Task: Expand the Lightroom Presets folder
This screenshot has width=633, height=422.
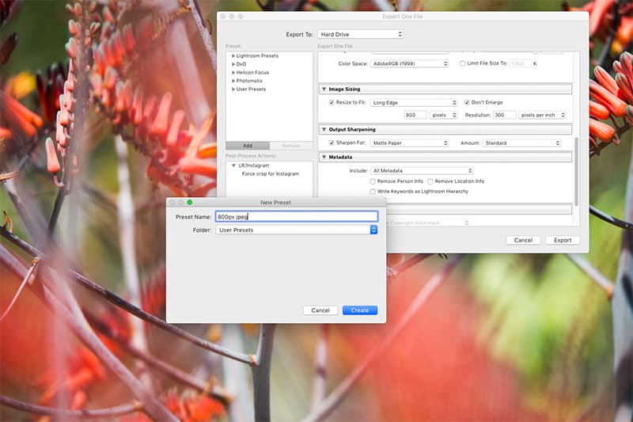Action: pyautogui.click(x=233, y=55)
